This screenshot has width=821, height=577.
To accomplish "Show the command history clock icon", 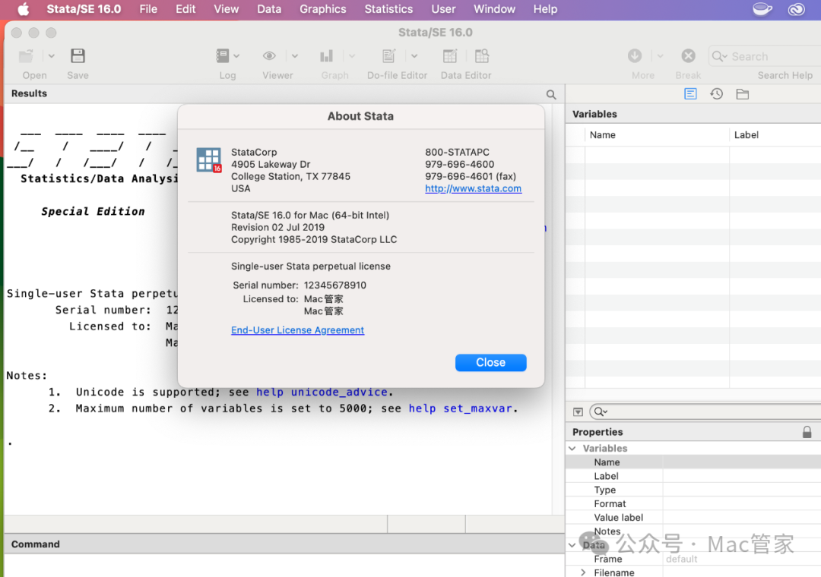I will coord(716,94).
